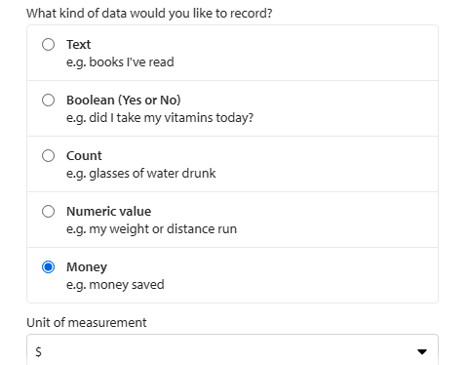Click the 'Numeric value' option label

[109, 212]
